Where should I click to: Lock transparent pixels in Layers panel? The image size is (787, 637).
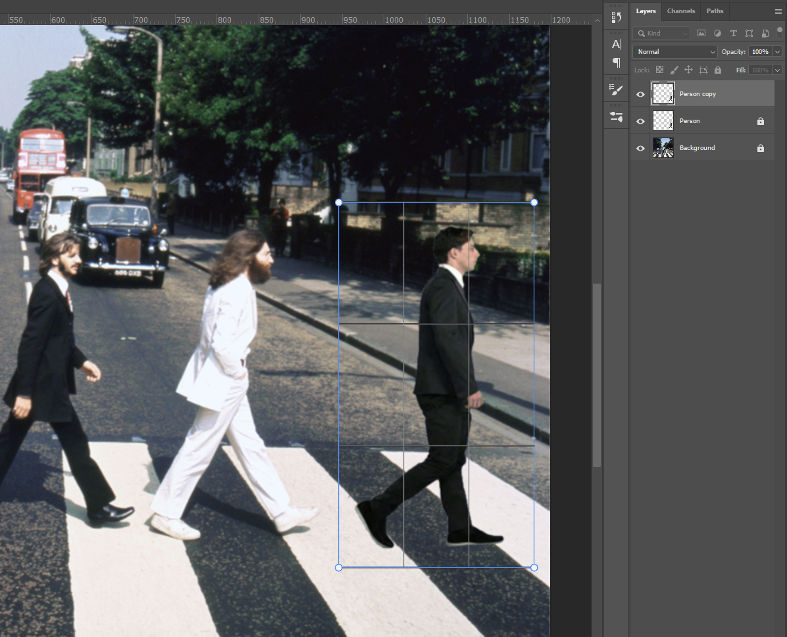coord(659,70)
